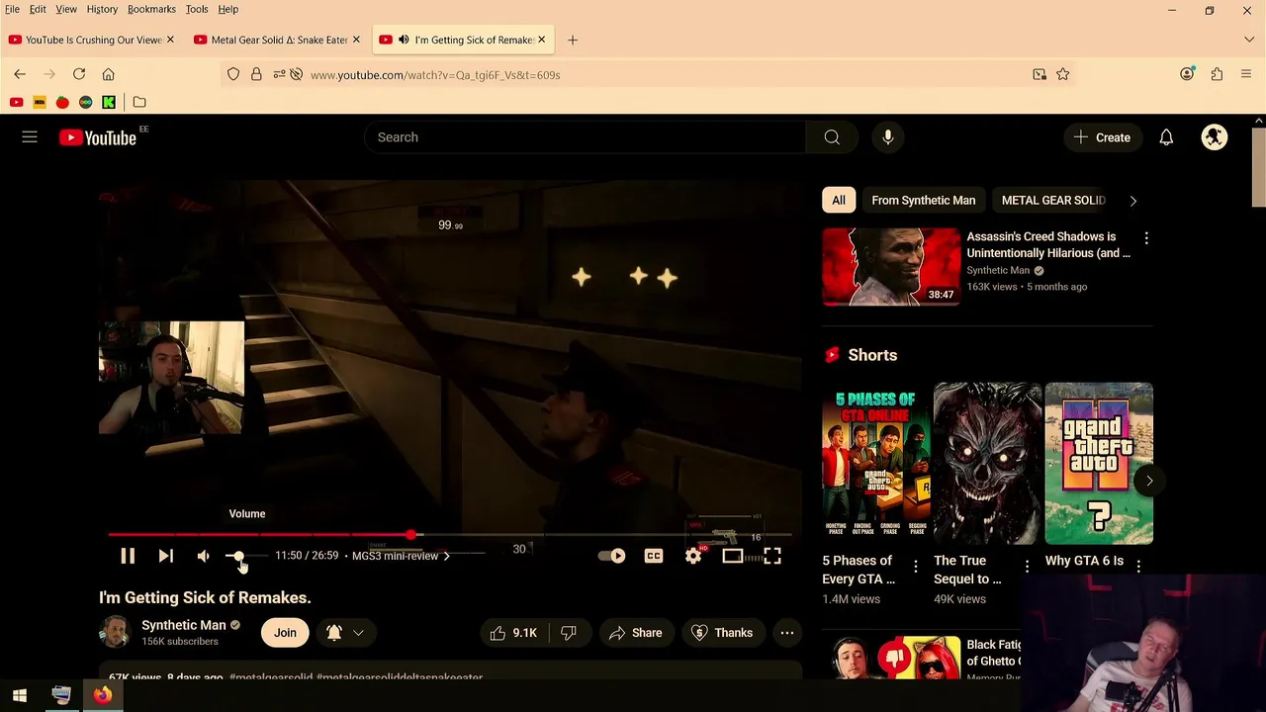Reload the current page

pos(79,74)
